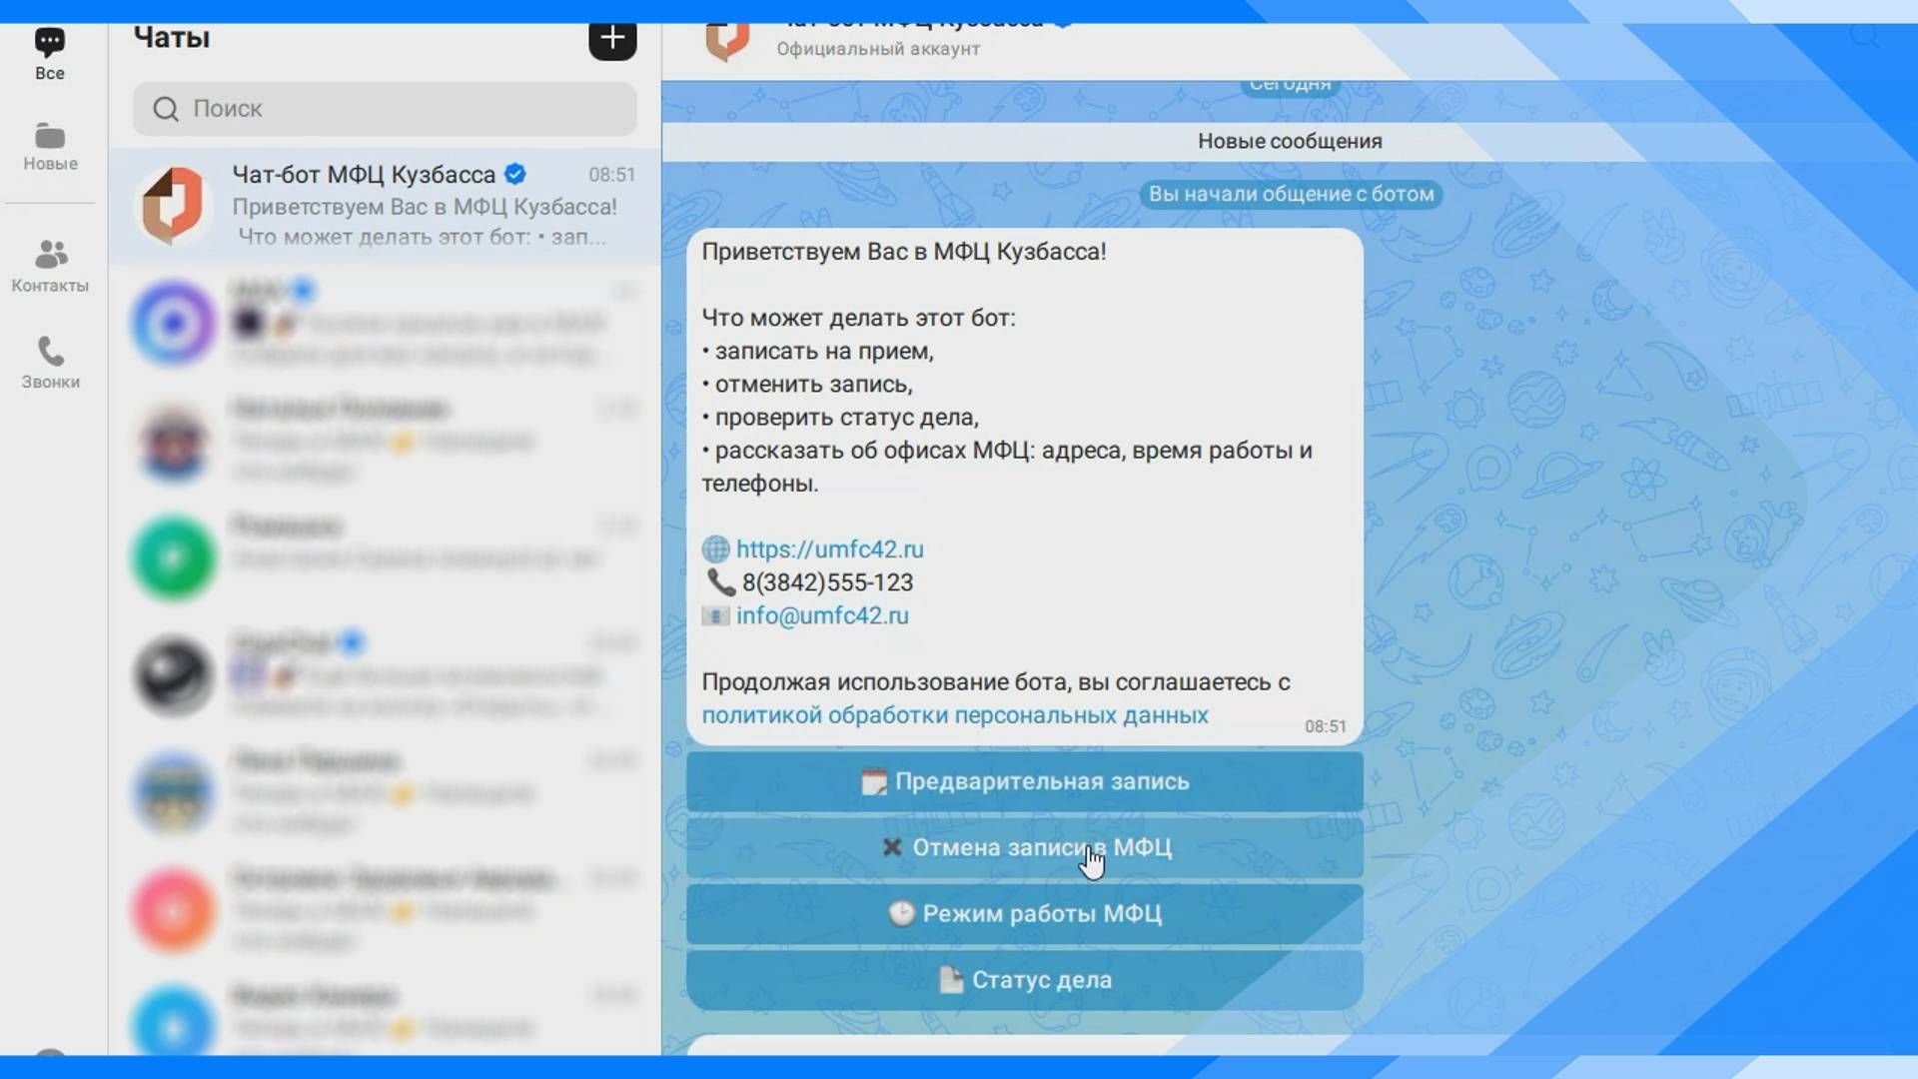Open Звонки in the sidebar
The width and height of the screenshot is (1918, 1079).
click(x=50, y=363)
